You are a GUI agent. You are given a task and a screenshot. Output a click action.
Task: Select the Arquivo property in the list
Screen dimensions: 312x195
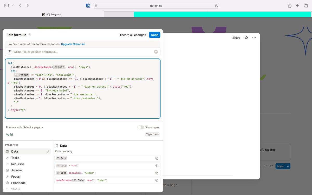(27, 170)
